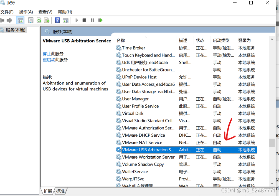Click the gear icon beside VMware DHCP Service
Image resolution: width=279 pixels, height=196 pixels.
pos(118,135)
